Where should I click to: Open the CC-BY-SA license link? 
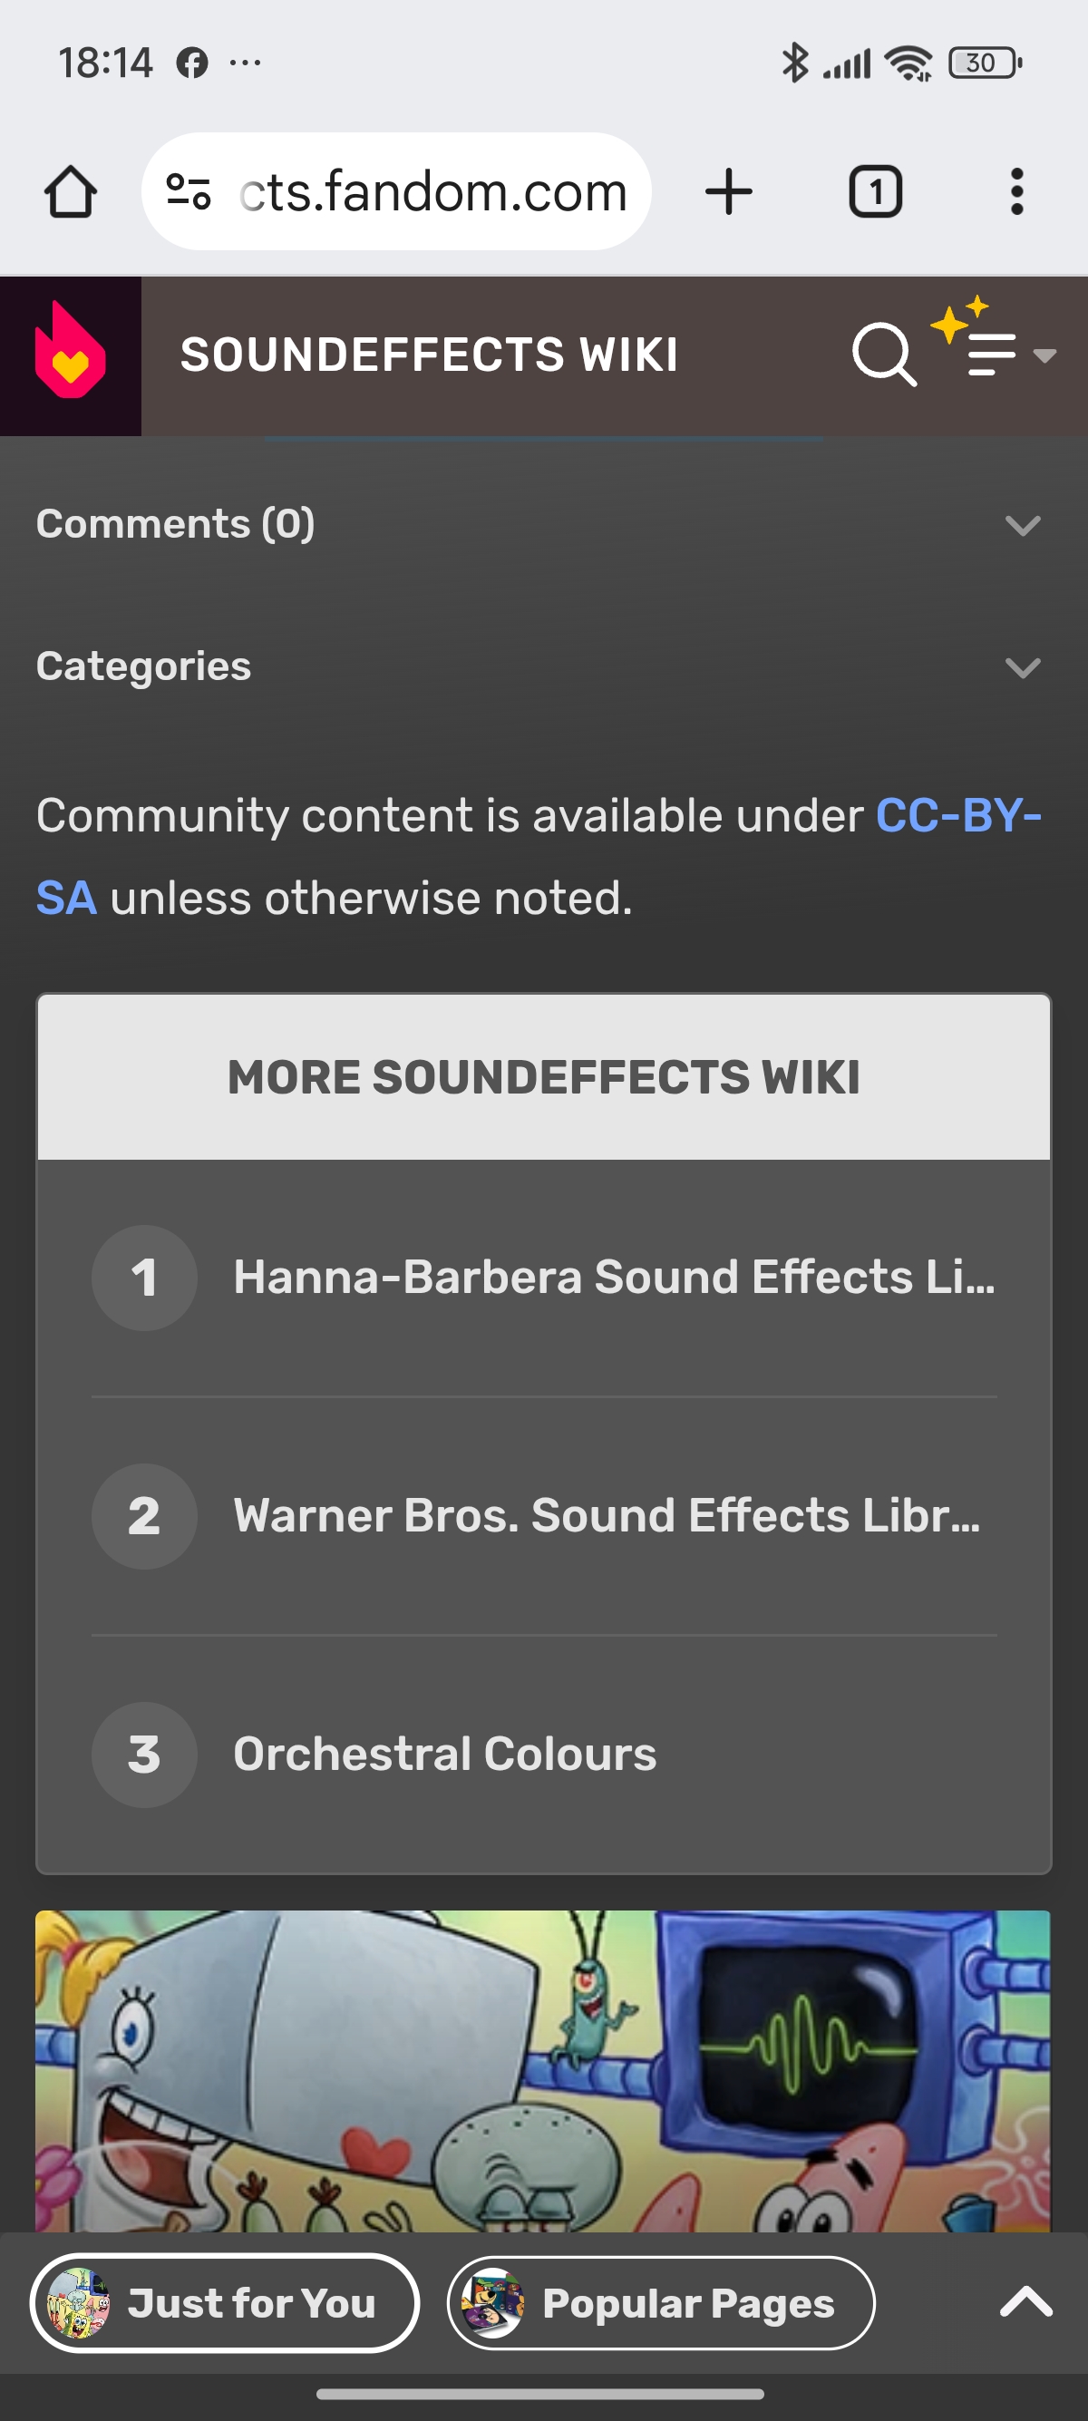(957, 816)
